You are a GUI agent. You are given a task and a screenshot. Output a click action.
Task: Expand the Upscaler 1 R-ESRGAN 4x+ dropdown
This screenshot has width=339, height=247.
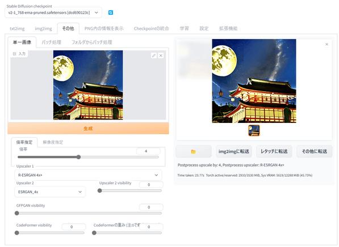(x=88, y=175)
